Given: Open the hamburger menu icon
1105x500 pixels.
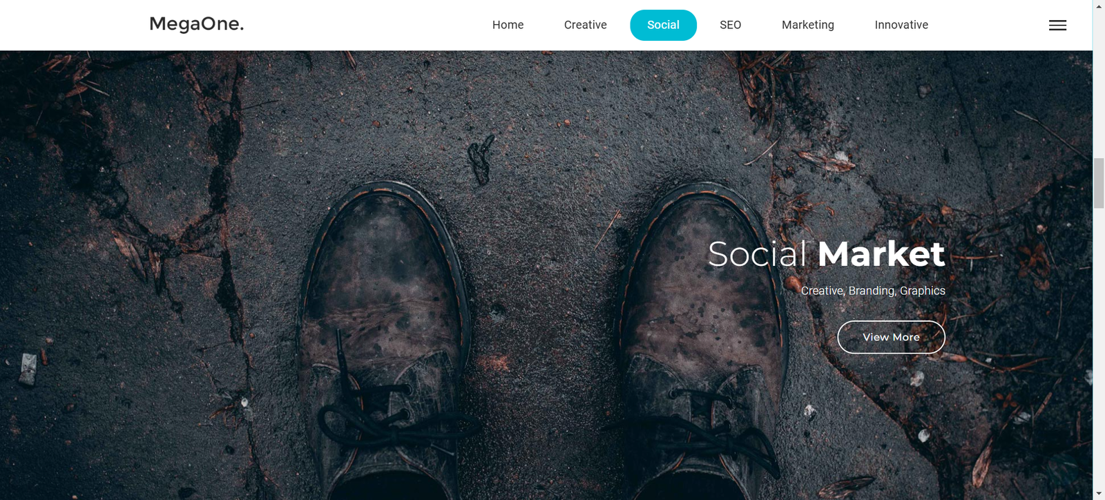Looking at the screenshot, I should [x=1057, y=26].
